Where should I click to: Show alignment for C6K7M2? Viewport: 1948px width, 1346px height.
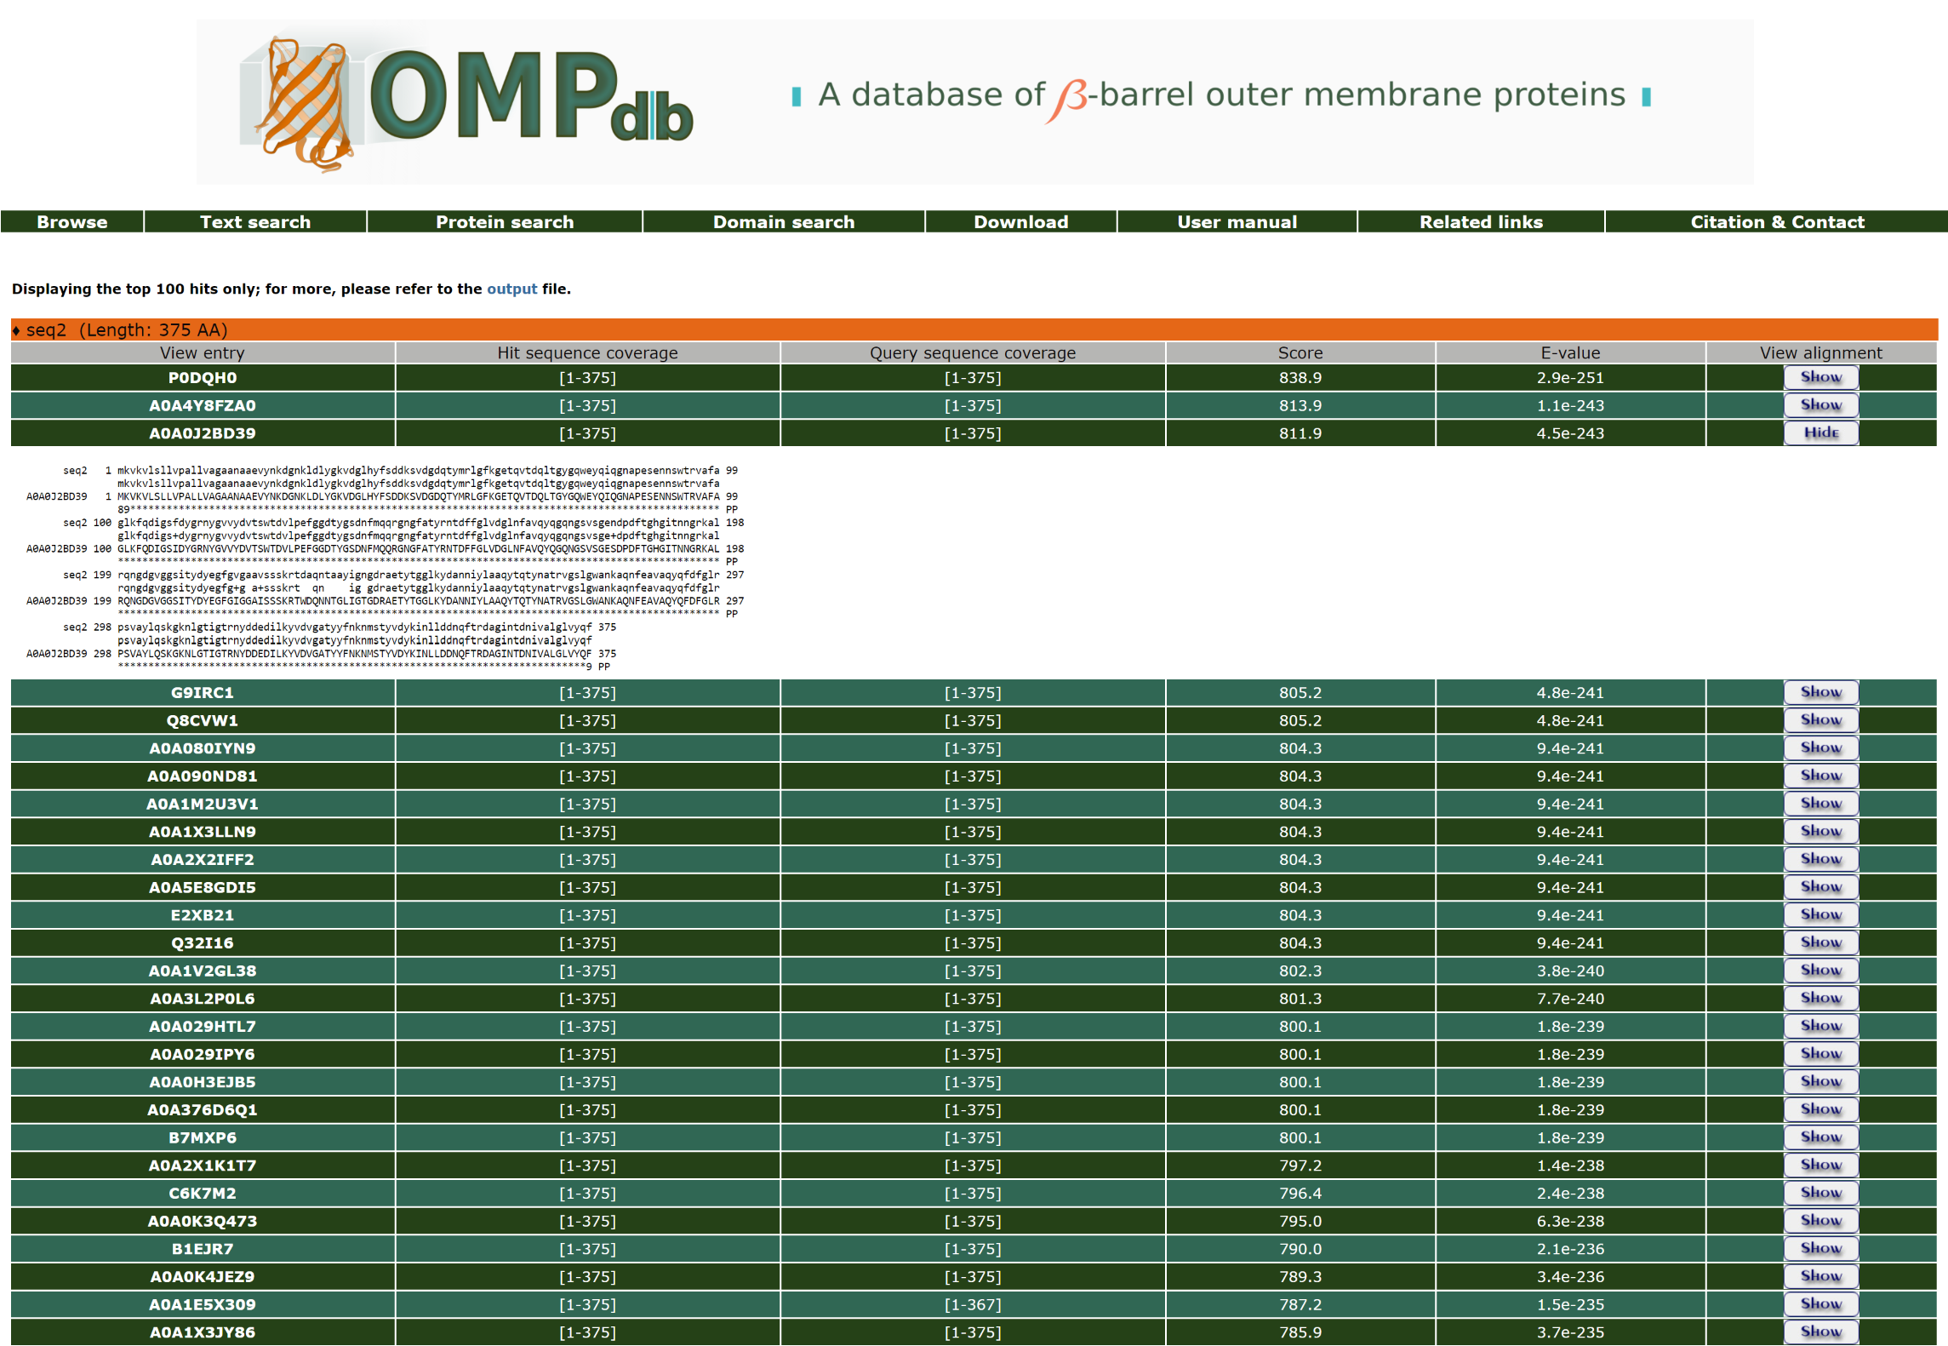click(1821, 1193)
